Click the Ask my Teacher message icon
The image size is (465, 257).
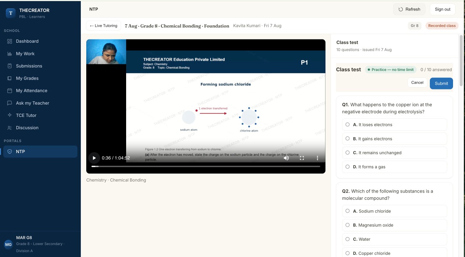tap(10, 103)
